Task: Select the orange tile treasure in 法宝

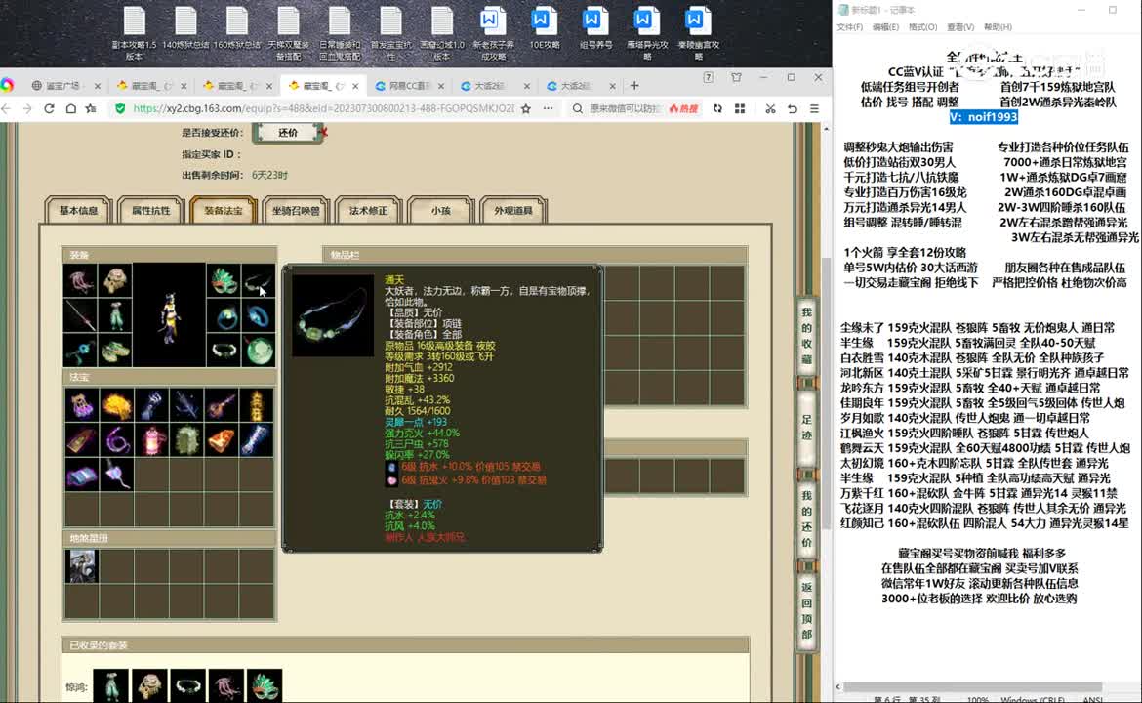Action: (x=222, y=440)
